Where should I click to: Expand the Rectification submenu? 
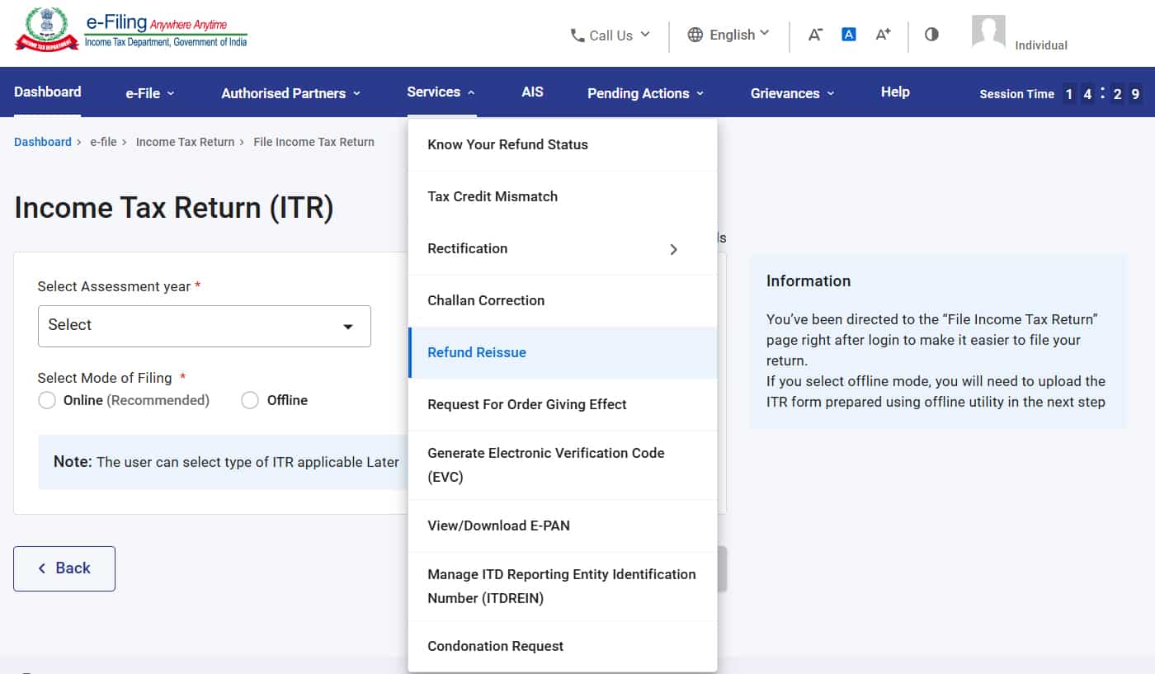(x=673, y=248)
